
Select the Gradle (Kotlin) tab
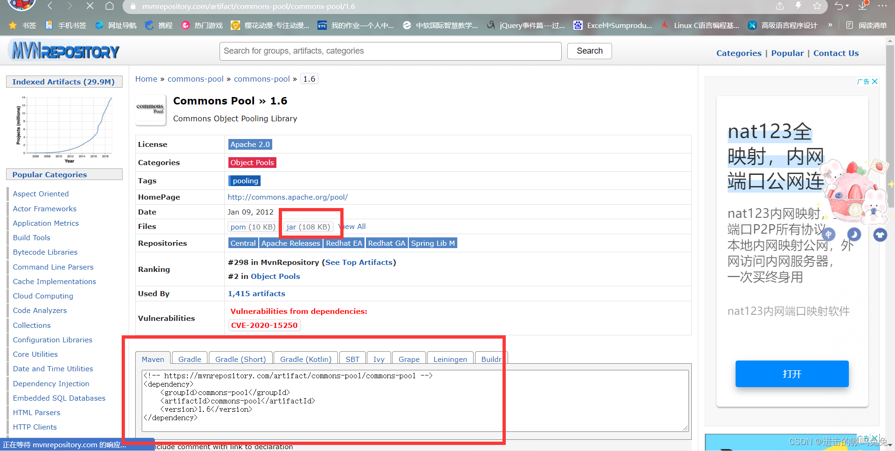pyautogui.click(x=306, y=359)
